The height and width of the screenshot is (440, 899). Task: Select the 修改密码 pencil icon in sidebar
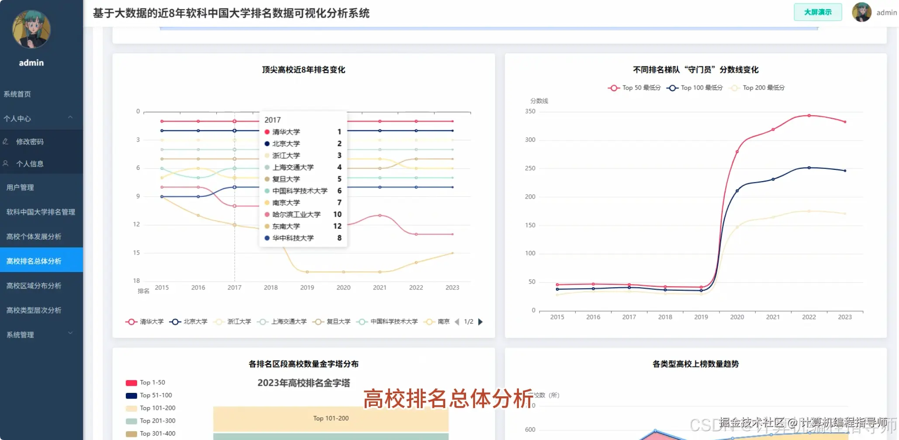(6, 141)
